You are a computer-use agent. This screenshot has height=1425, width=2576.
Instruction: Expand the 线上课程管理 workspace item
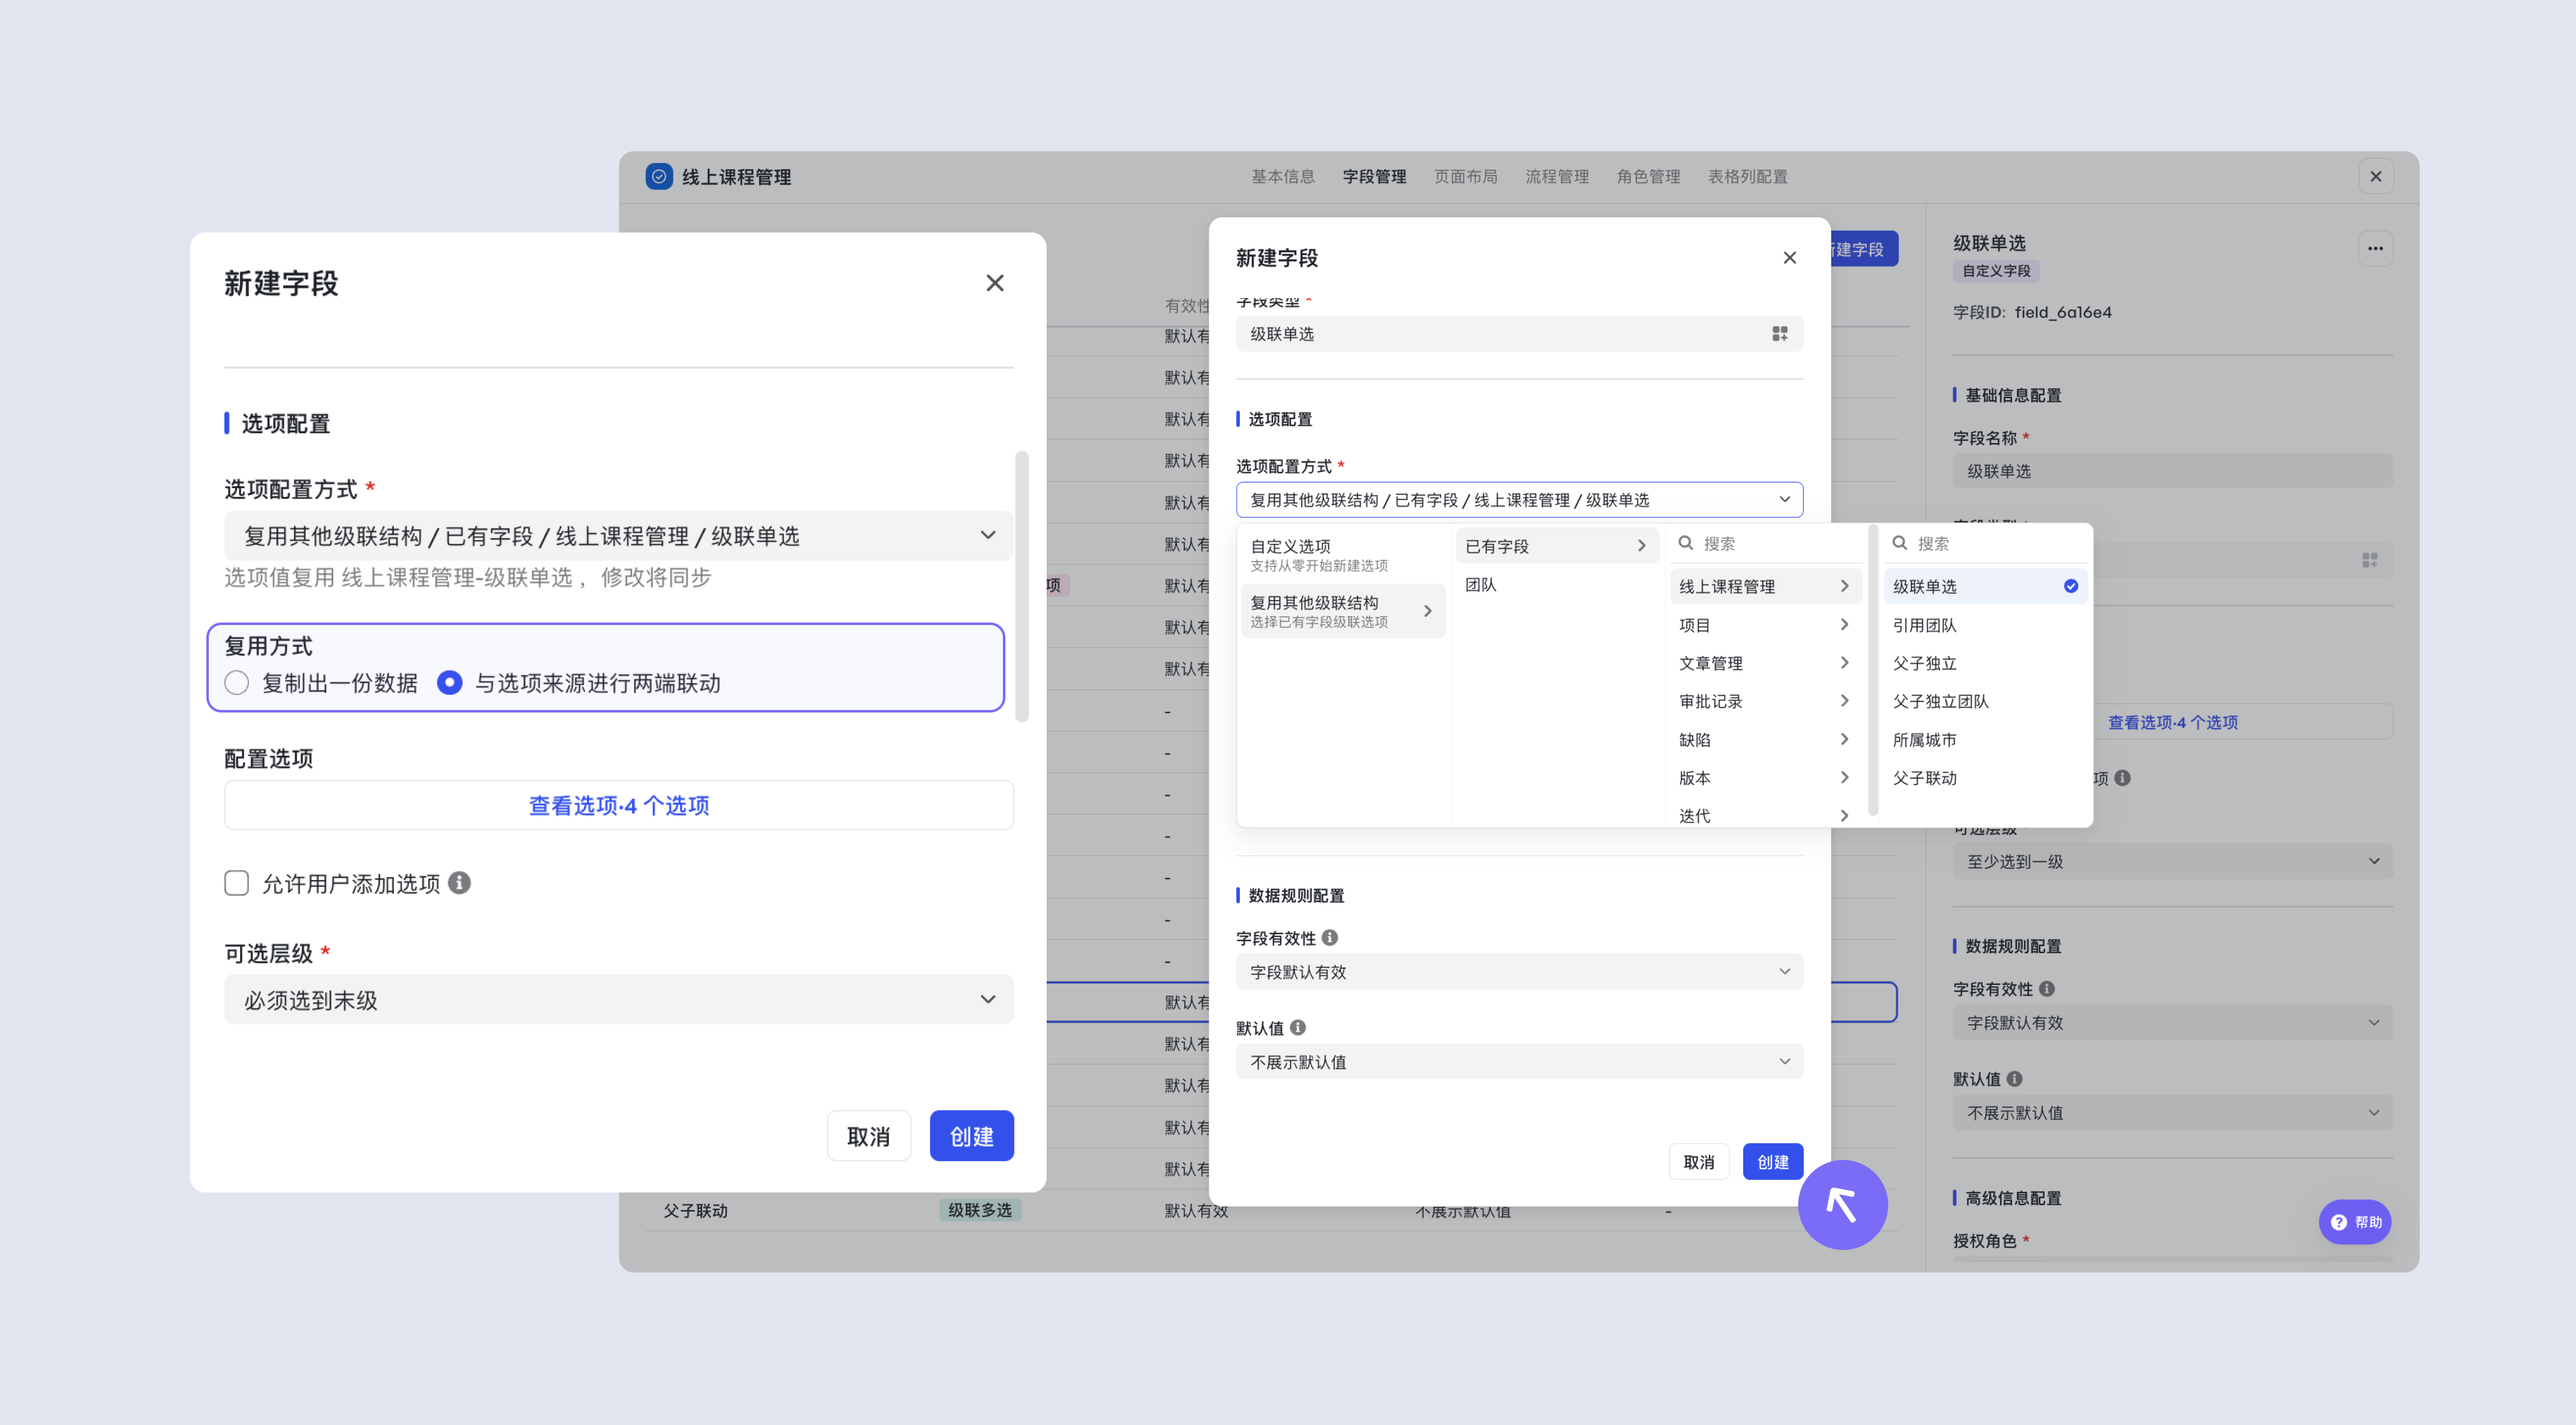tap(1765, 587)
